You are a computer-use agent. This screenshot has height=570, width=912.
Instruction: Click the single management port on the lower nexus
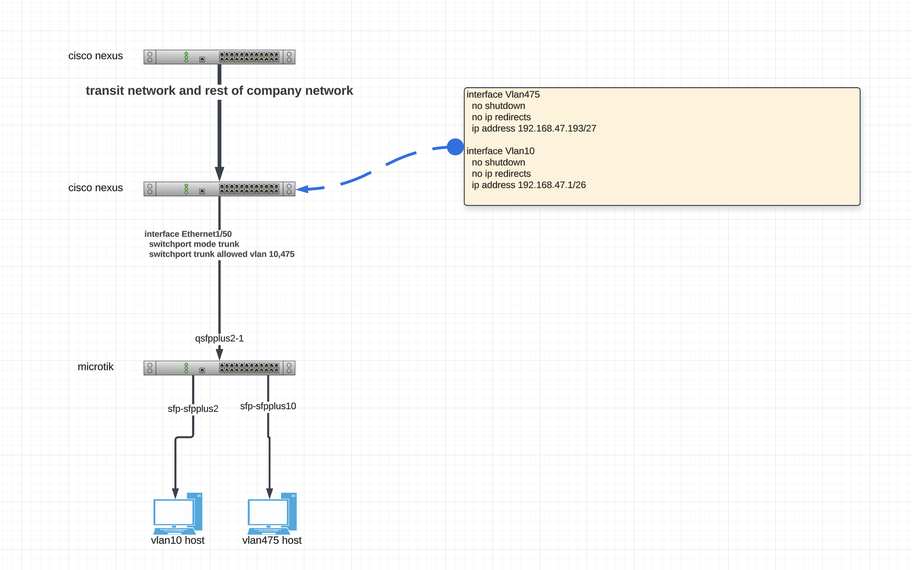(202, 191)
